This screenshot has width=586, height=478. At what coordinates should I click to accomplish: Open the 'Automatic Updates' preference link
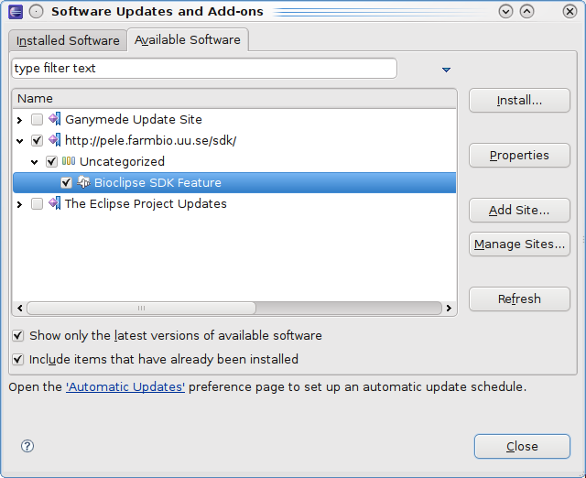125,387
